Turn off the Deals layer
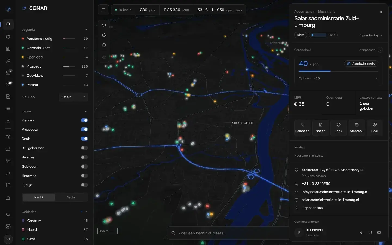392x245 pixels. pyautogui.click(x=84, y=139)
